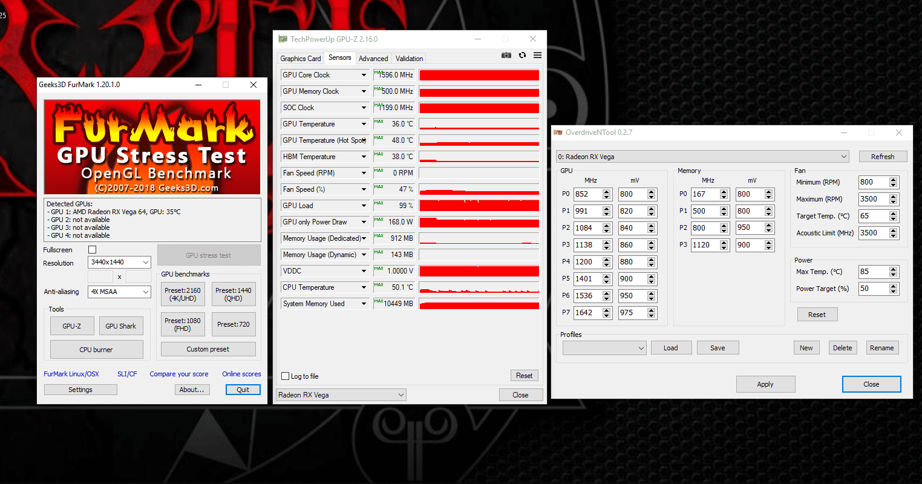Viewport: 922px width, 484px height.
Task: Open GPU-Z hamburger menu icon
Action: (537, 55)
